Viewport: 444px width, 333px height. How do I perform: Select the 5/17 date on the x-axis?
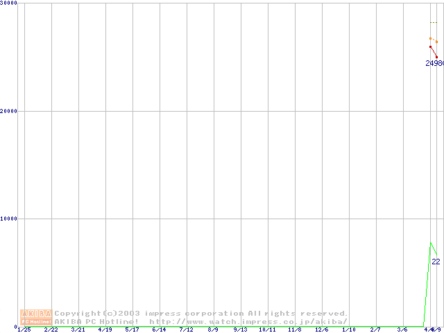click(x=132, y=330)
